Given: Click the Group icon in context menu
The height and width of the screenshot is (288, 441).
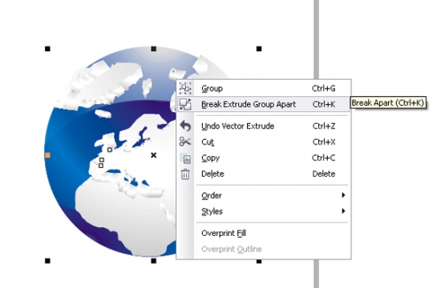Looking at the screenshot, I should click(185, 89).
